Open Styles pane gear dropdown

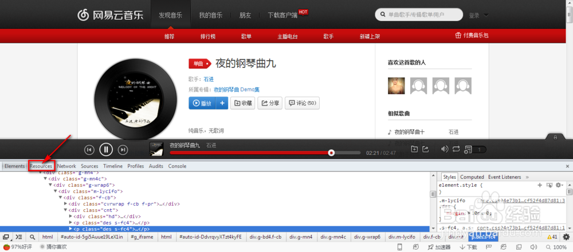pyautogui.click(x=558, y=185)
